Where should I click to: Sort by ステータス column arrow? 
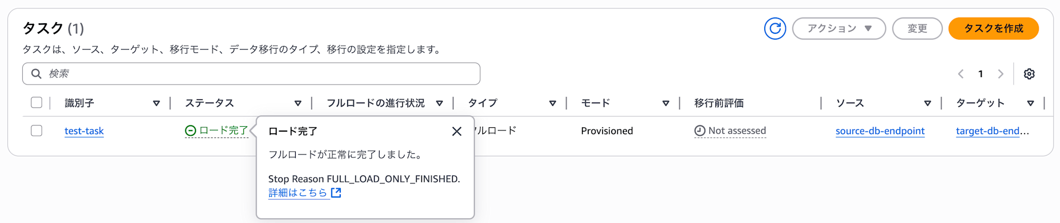pyautogui.click(x=298, y=104)
